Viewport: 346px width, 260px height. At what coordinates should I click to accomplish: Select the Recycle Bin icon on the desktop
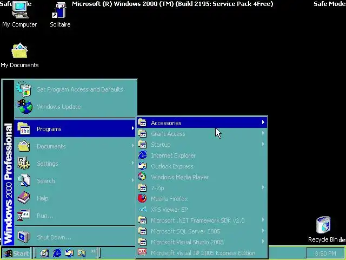point(323,225)
